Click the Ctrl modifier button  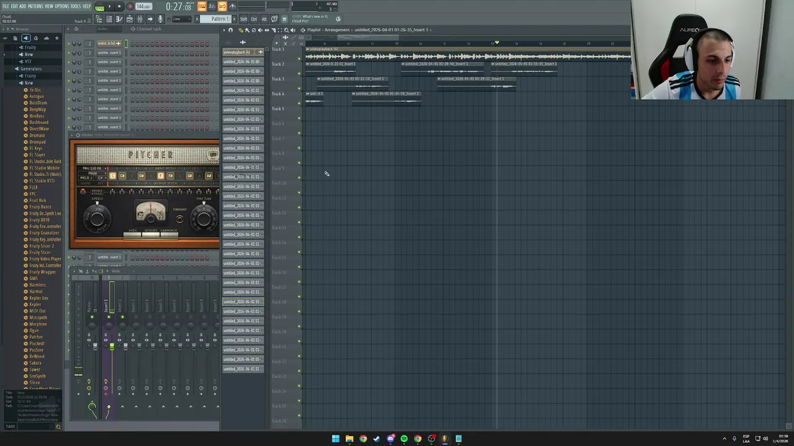[254, 19]
